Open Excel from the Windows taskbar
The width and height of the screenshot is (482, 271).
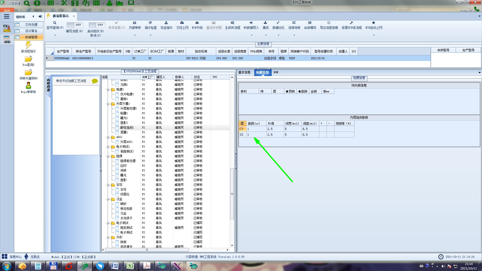pyautogui.click(x=130, y=266)
